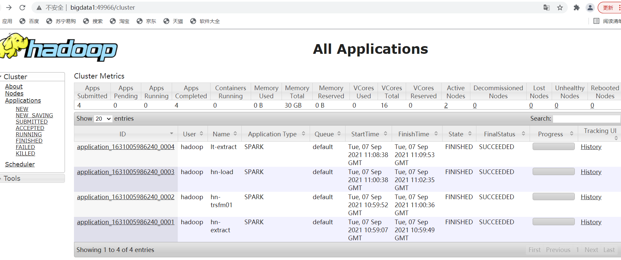Click the address bar URL
This screenshot has height=260, width=621.
point(102,7)
